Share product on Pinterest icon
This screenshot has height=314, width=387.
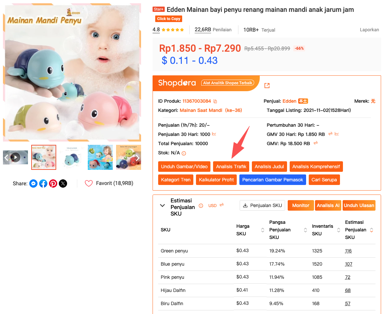pos(53,184)
